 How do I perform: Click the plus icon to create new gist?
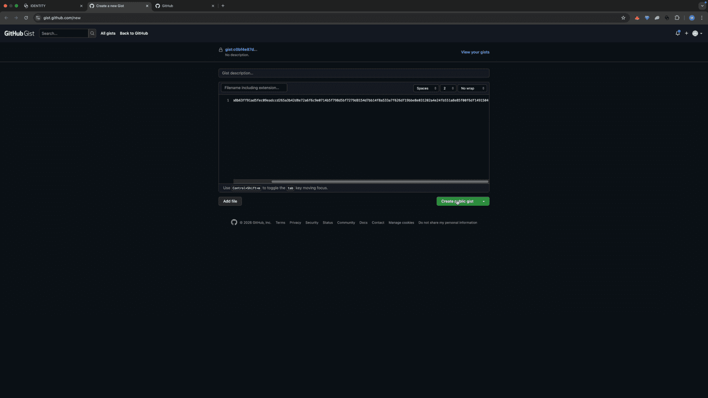tap(686, 33)
